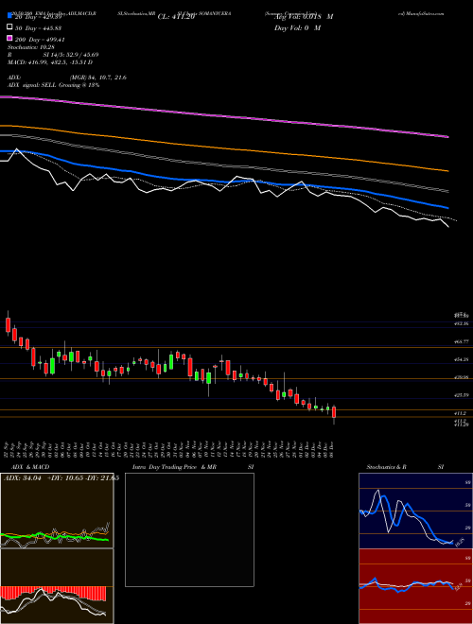Click the blue 20 Day legend swatch
Image resolution: width=473 pixels, height=624 pixels.
(10, 16)
